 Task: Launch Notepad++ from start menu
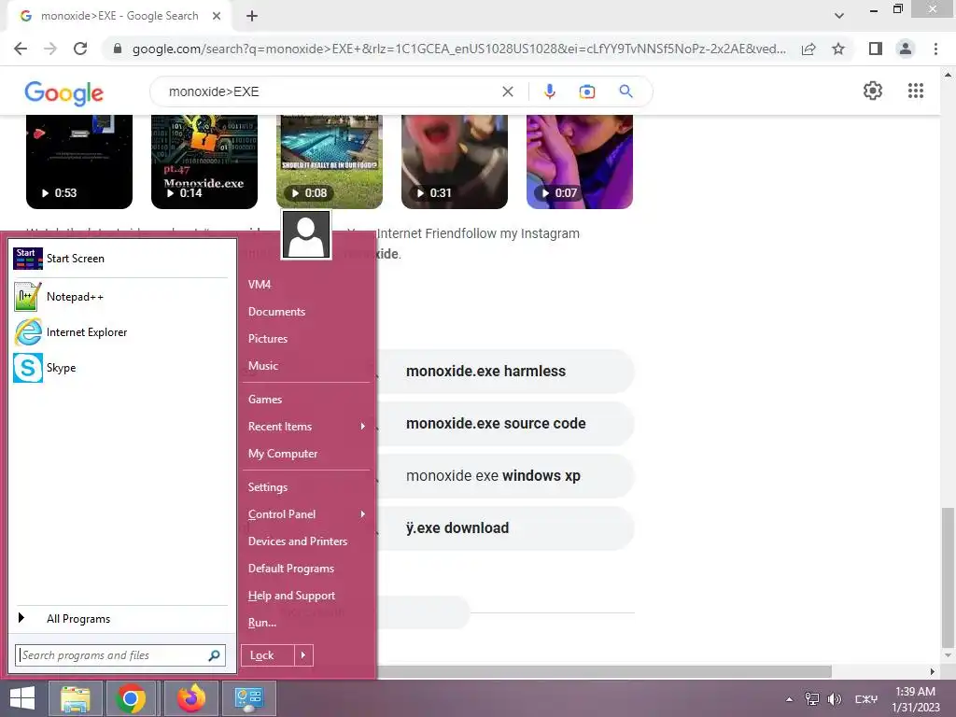(x=120, y=297)
